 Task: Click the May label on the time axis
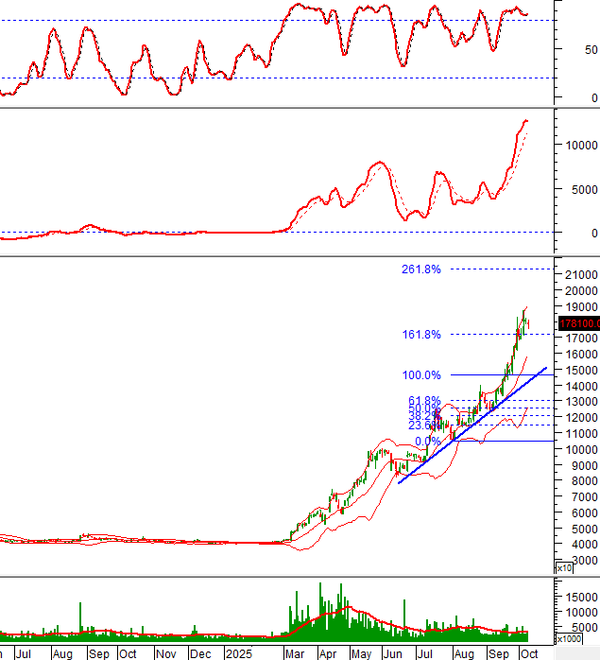coord(360,653)
